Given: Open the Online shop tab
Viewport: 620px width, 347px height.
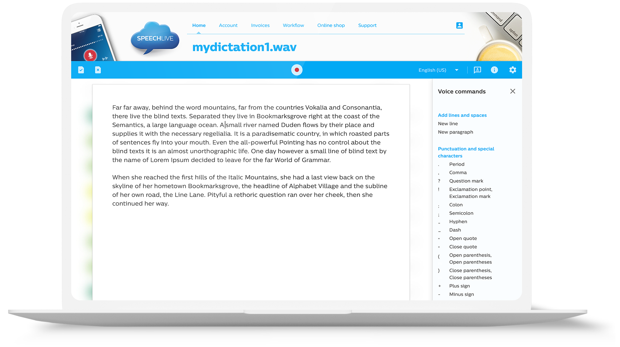Looking at the screenshot, I should tap(331, 25).
